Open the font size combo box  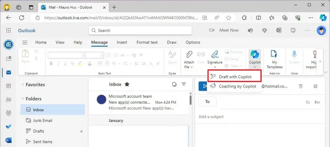94,55
